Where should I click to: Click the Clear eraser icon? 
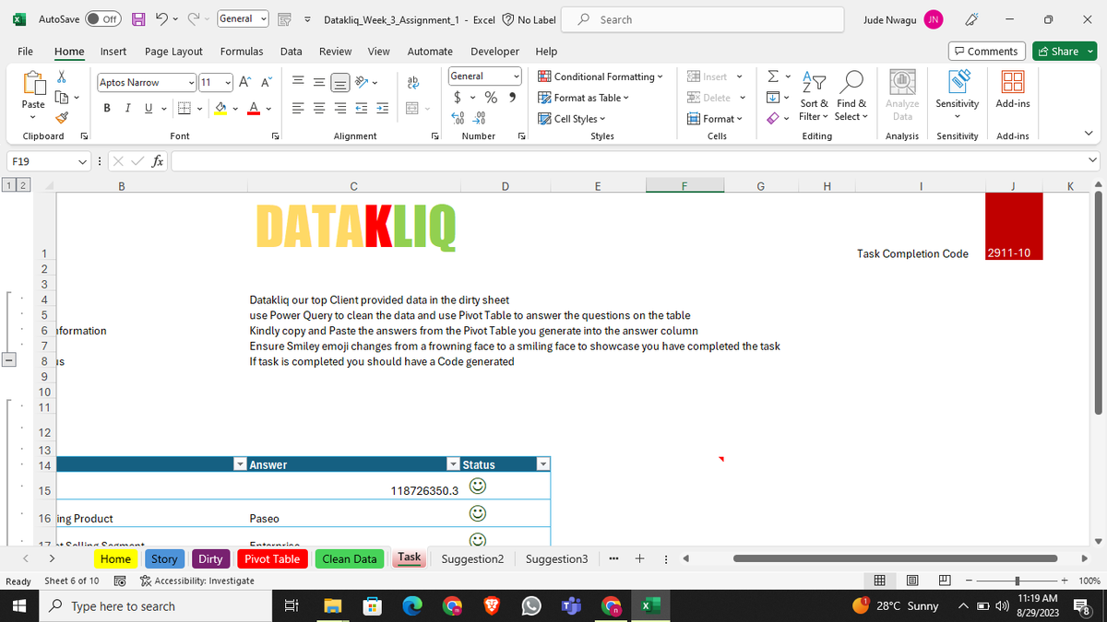pyautogui.click(x=774, y=118)
